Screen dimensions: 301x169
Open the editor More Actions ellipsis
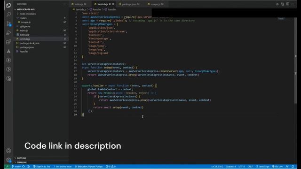293,4
